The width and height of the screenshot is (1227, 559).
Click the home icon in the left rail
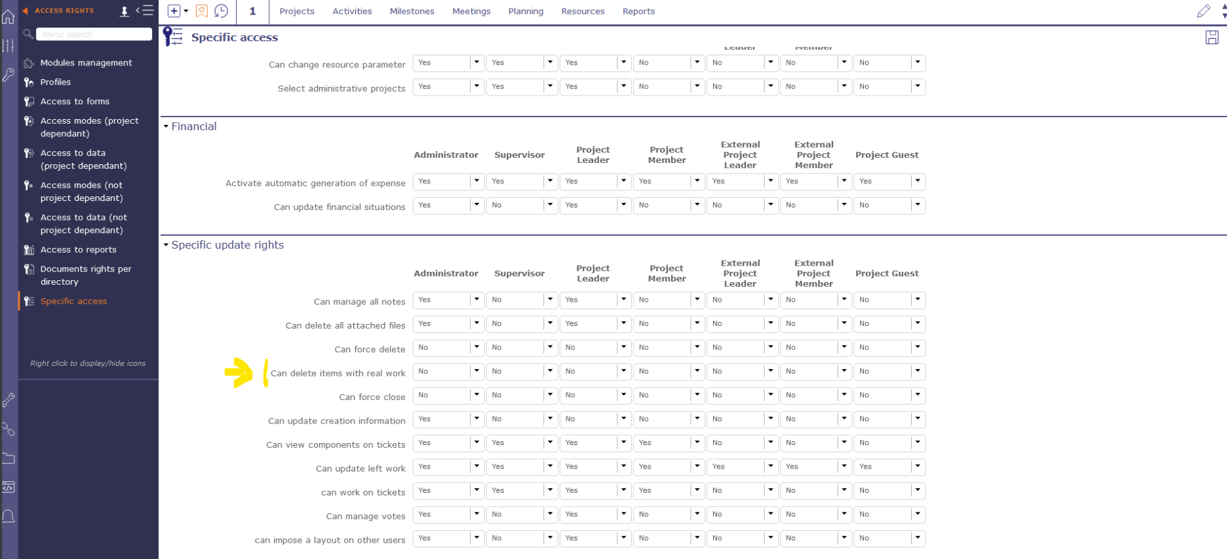point(9,17)
